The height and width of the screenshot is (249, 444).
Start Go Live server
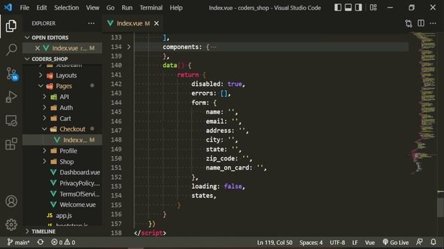[395, 242]
